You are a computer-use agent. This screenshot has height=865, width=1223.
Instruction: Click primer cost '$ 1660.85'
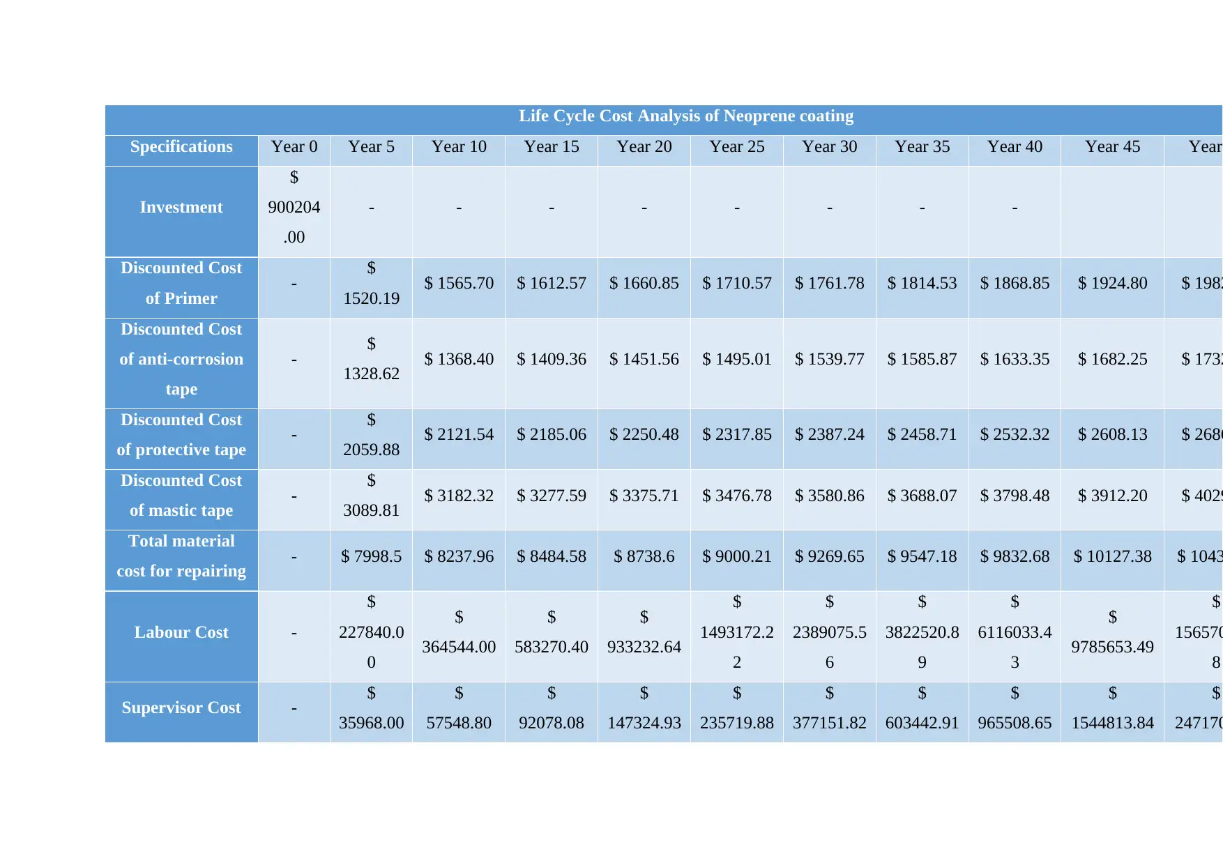coord(644,284)
